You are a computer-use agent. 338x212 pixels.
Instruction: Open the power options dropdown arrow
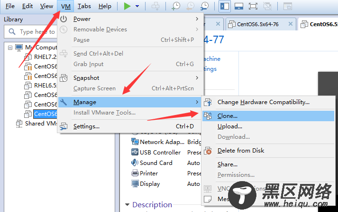tap(137, 6)
